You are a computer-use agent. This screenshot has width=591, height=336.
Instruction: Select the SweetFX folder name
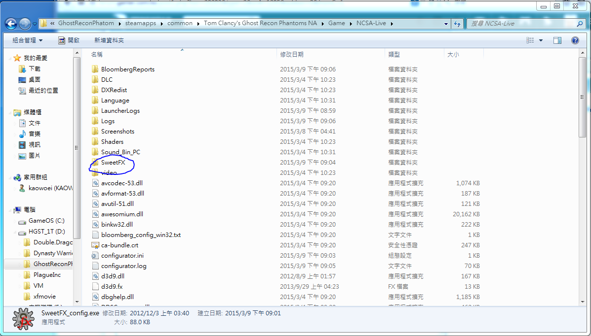tap(113, 163)
